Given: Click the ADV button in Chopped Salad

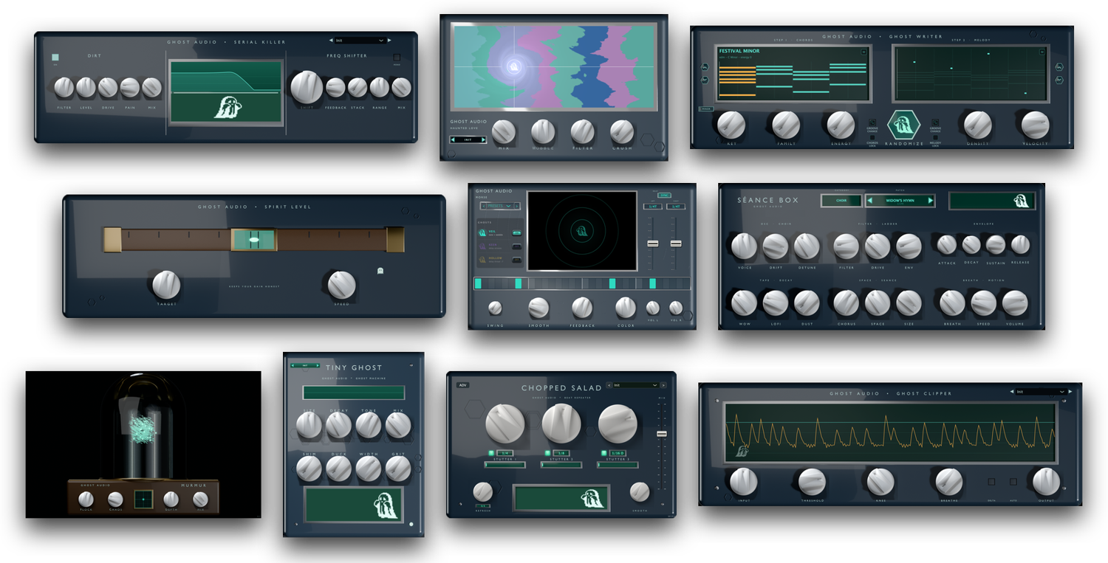Looking at the screenshot, I should click(463, 385).
